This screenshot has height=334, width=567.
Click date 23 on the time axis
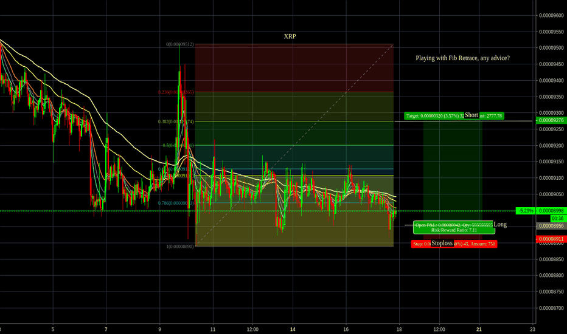[x=532, y=329]
